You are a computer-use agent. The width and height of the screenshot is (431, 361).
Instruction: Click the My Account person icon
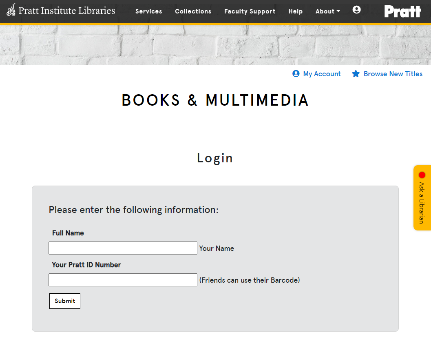point(296,74)
